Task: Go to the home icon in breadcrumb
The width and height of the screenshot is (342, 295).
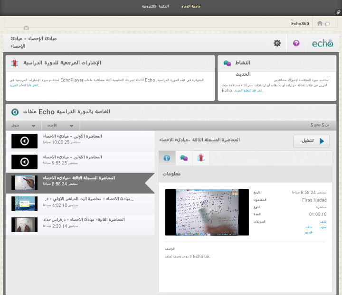Action: coord(320,23)
